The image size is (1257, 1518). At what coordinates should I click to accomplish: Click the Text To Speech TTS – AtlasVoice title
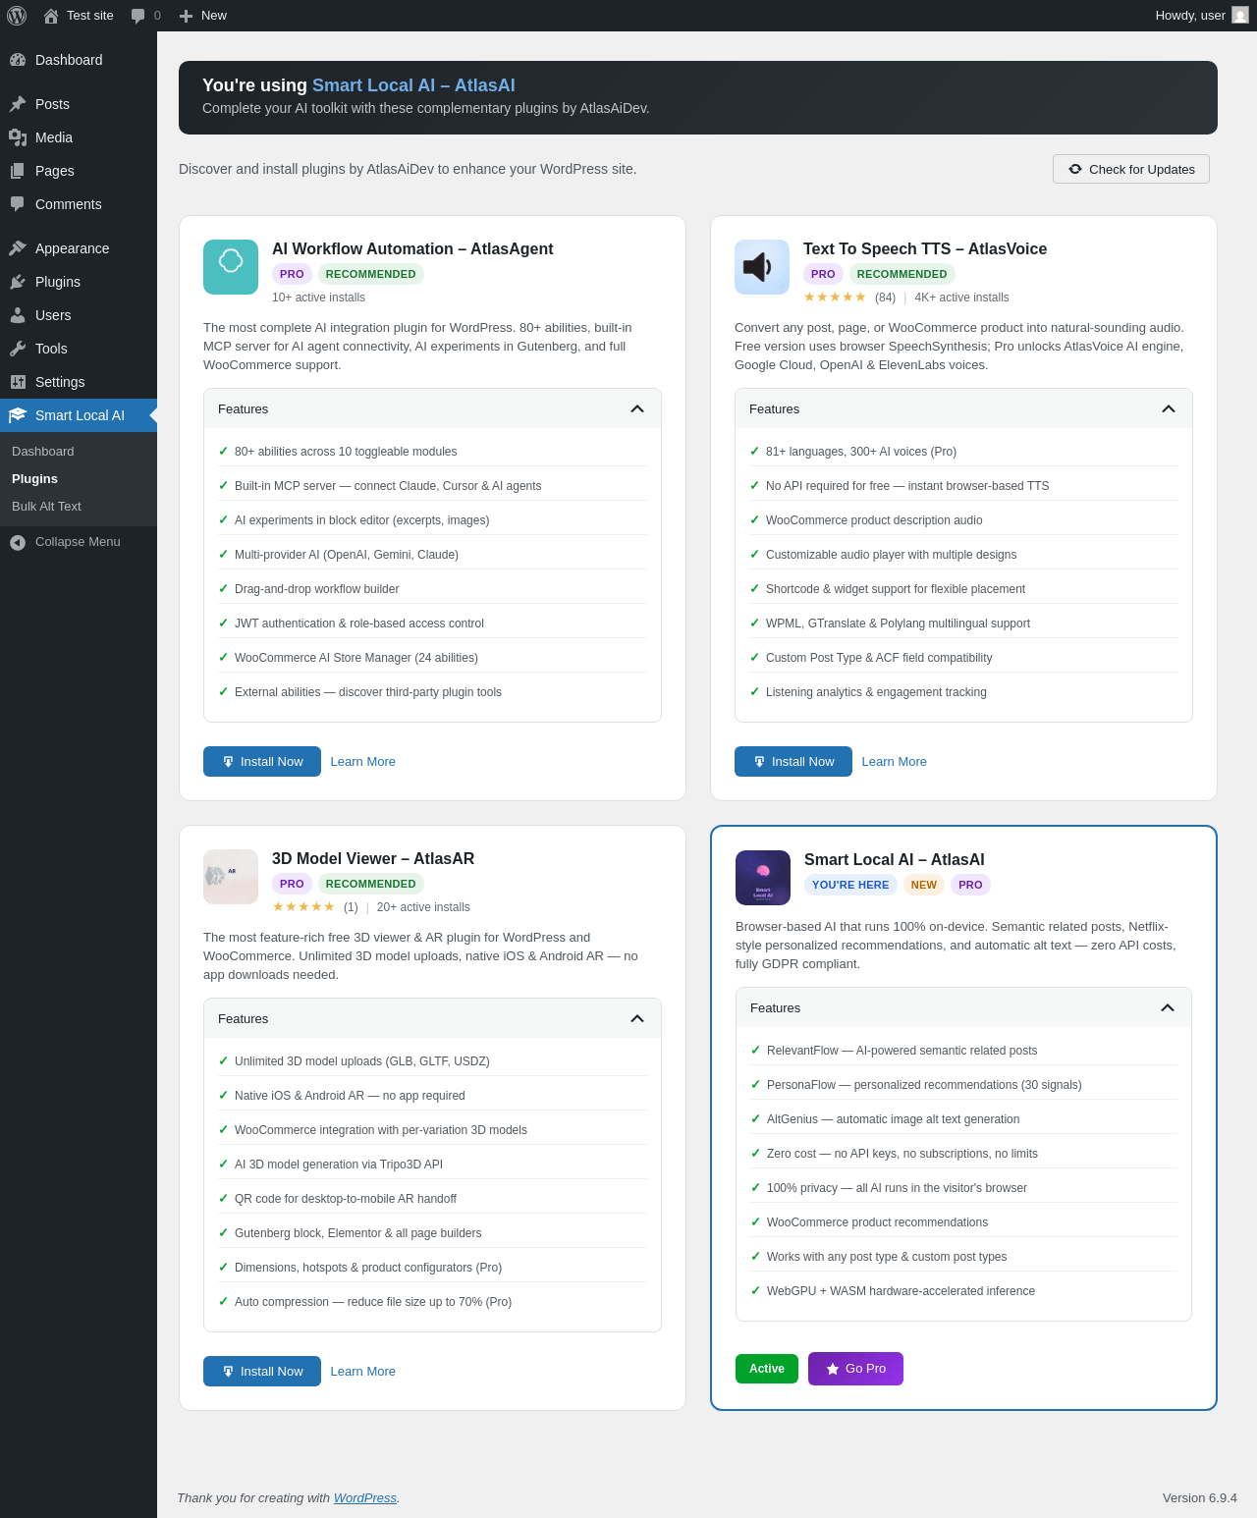[925, 249]
